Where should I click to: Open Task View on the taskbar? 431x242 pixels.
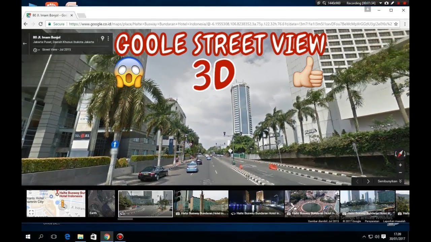(x=54, y=237)
